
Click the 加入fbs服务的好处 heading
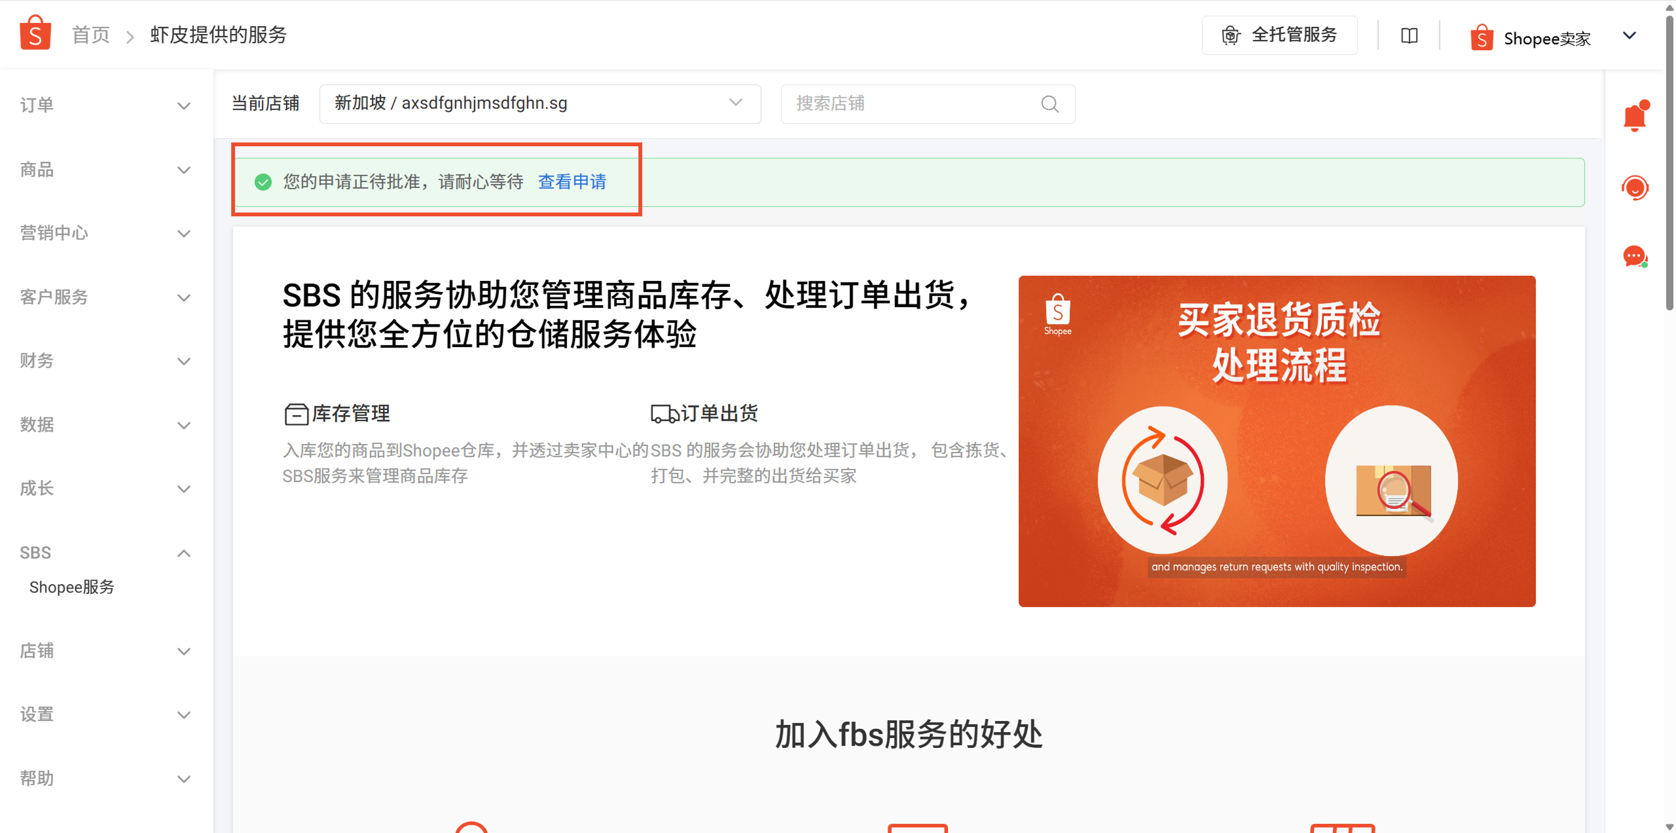[x=908, y=735]
